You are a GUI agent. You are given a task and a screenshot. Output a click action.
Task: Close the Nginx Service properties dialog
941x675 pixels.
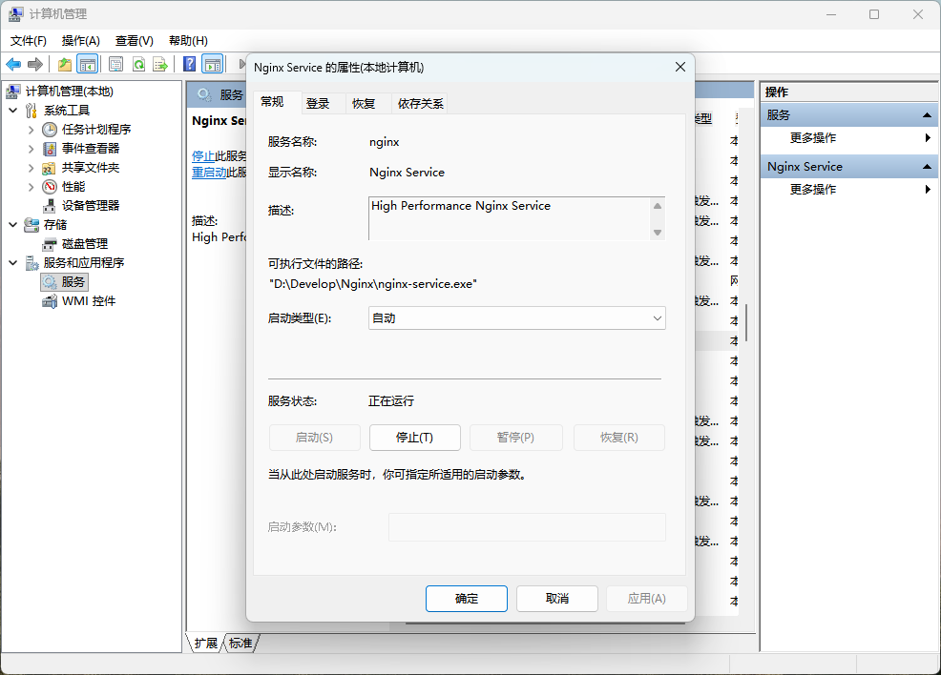point(680,67)
